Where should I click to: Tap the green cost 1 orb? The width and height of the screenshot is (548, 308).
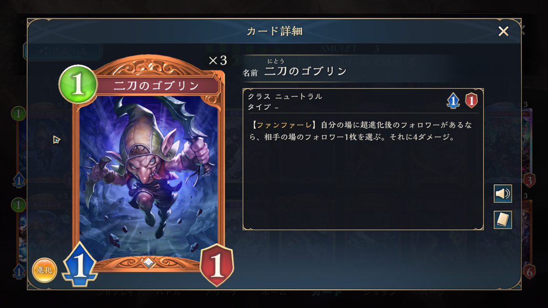point(78,85)
